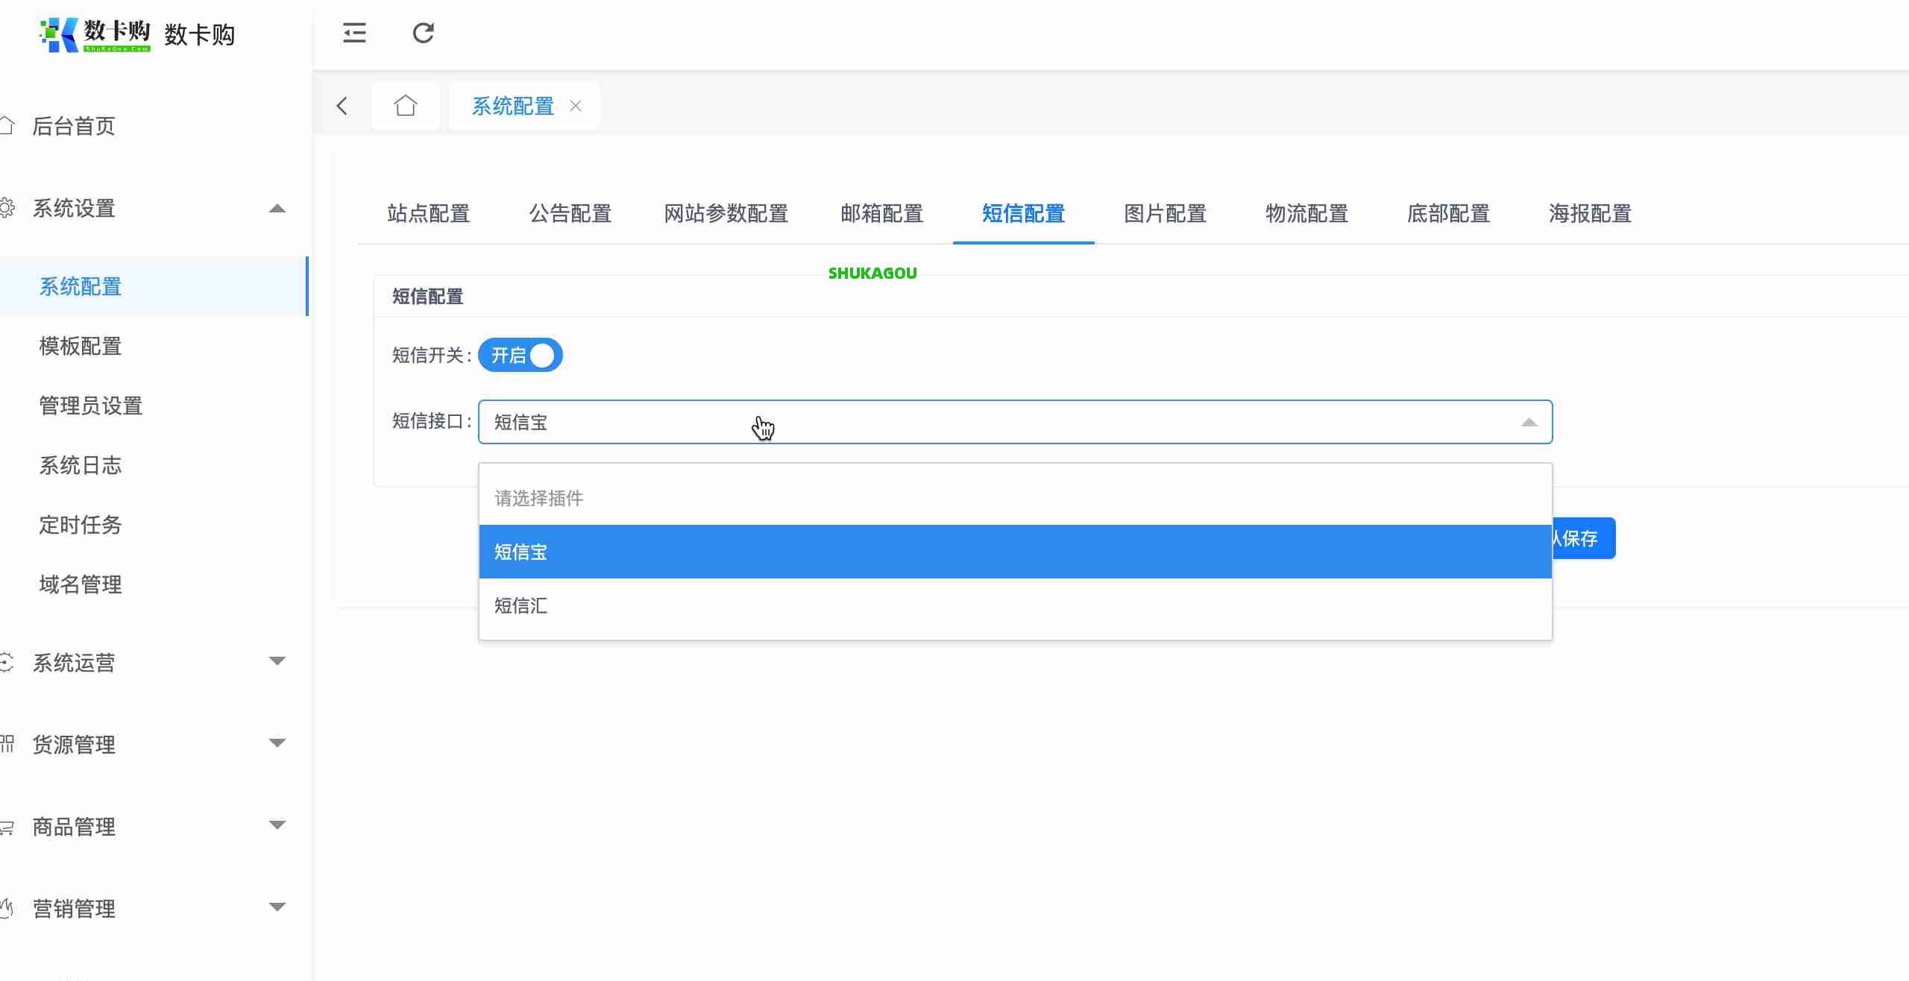The width and height of the screenshot is (1909, 981).
Task: Turn off the 短信开关 switch
Action: pyautogui.click(x=520, y=355)
